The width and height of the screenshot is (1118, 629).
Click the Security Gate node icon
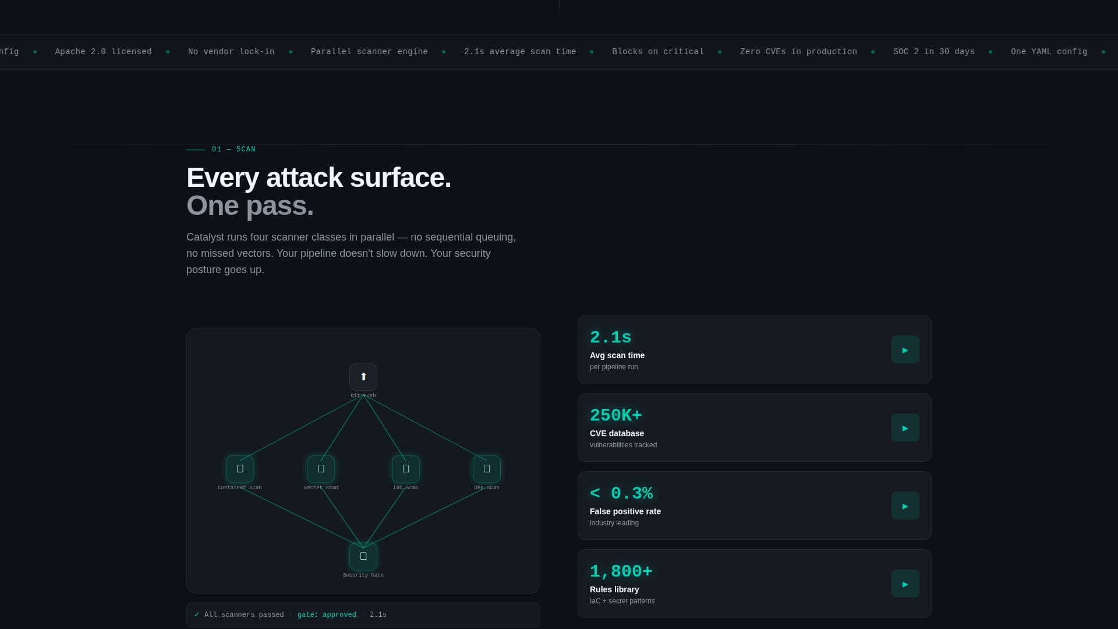point(363,556)
